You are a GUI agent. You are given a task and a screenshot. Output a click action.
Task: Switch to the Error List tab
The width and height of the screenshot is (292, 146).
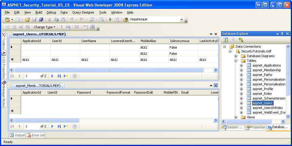pyautogui.click(x=36, y=135)
